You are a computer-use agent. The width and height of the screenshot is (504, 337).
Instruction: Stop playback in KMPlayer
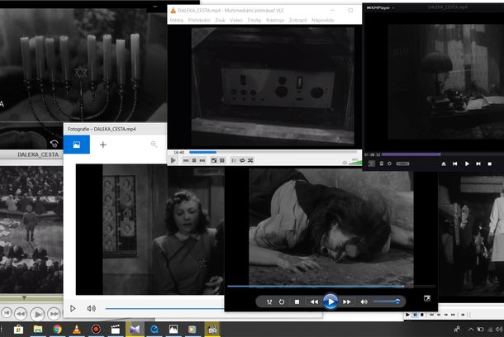(x=489, y=164)
